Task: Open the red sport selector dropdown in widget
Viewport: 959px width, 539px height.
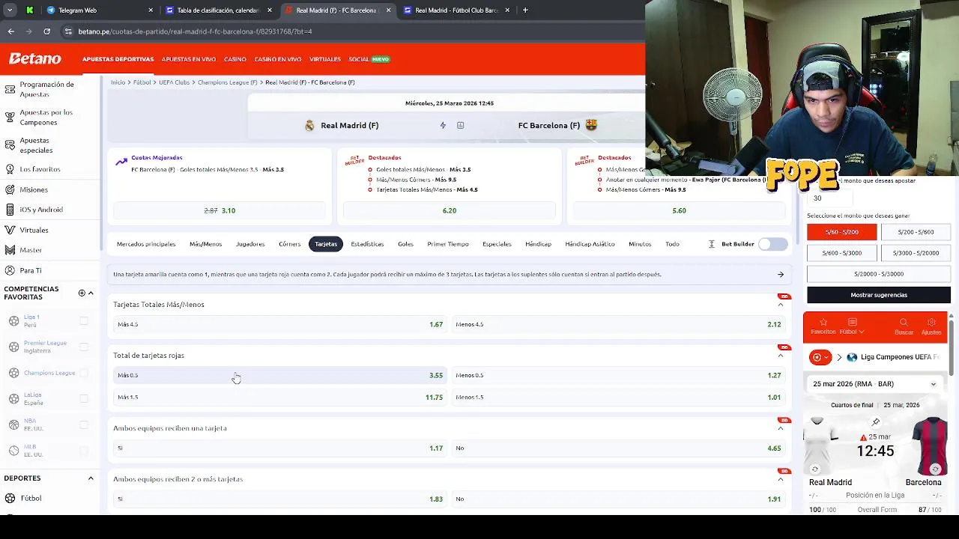Action: coord(820,357)
